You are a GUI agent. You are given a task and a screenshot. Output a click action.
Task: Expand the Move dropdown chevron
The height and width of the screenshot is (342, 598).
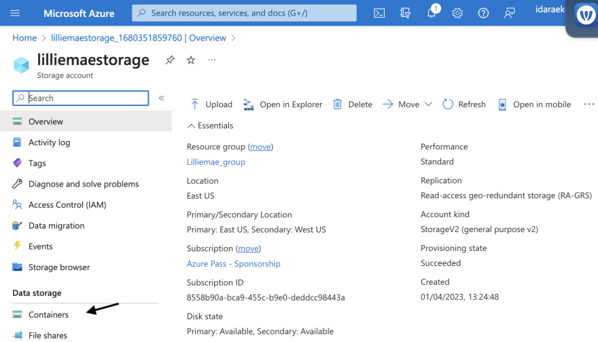(428, 104)
